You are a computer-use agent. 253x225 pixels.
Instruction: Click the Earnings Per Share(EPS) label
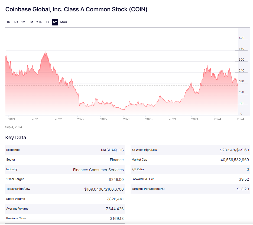click(148, 189)
